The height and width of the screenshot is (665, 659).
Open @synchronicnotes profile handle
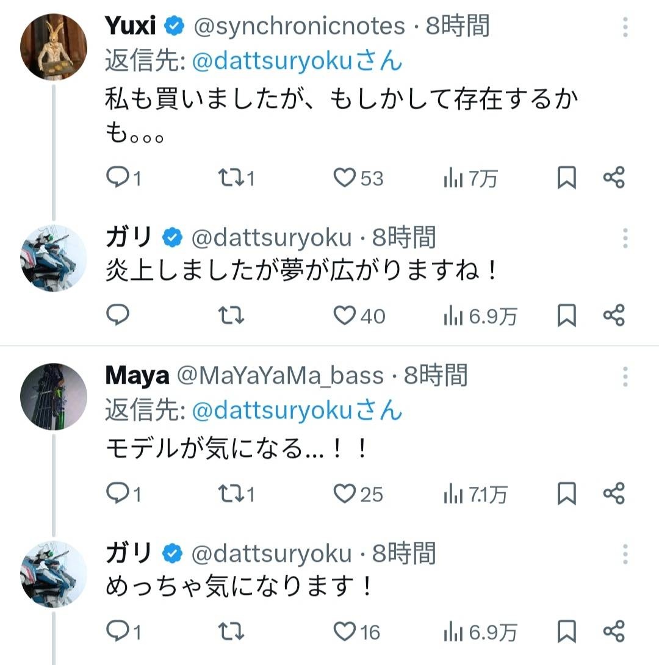tap(299, 26)
